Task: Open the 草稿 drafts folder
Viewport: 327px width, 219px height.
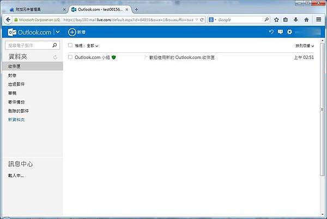Action: pos(12,93)
